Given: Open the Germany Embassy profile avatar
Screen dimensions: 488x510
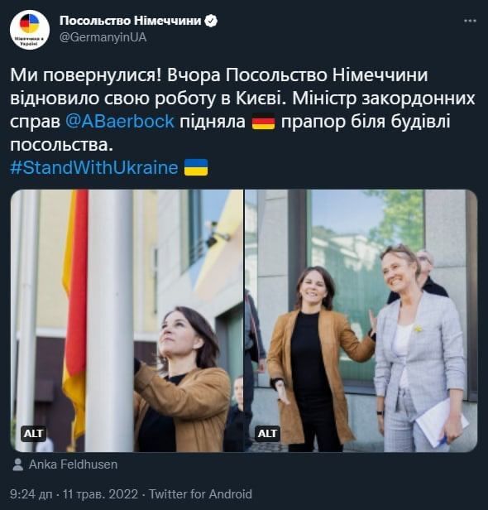Looking at the screenshot, I should pos(30,30).
